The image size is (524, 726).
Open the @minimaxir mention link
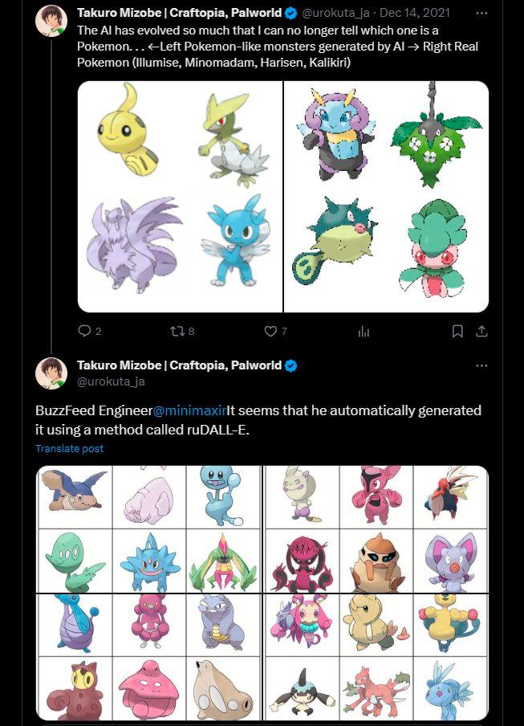click(189, 410)
